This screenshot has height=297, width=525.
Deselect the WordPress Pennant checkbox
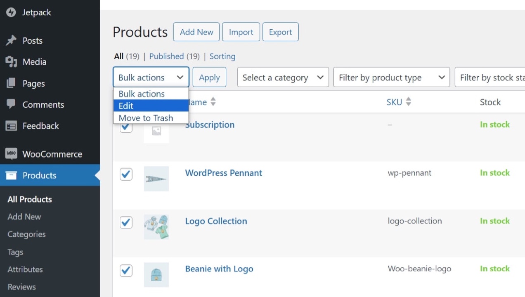[126, 174]
